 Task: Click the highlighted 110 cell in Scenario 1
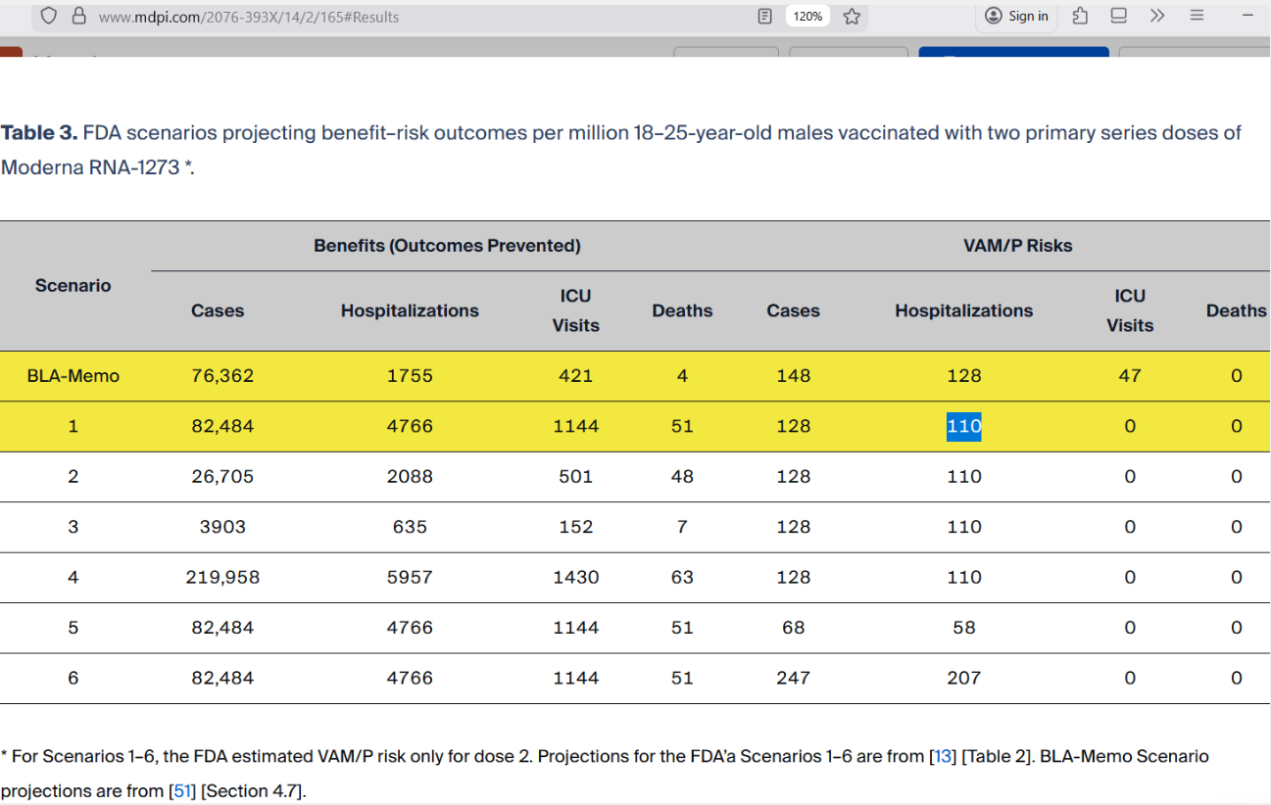[x=964, y=426]
